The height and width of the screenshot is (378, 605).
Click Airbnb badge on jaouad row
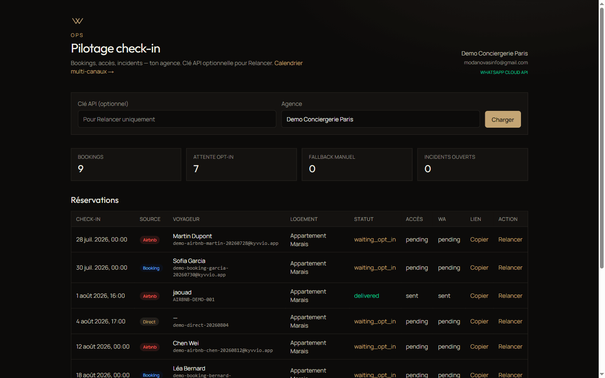150,296
